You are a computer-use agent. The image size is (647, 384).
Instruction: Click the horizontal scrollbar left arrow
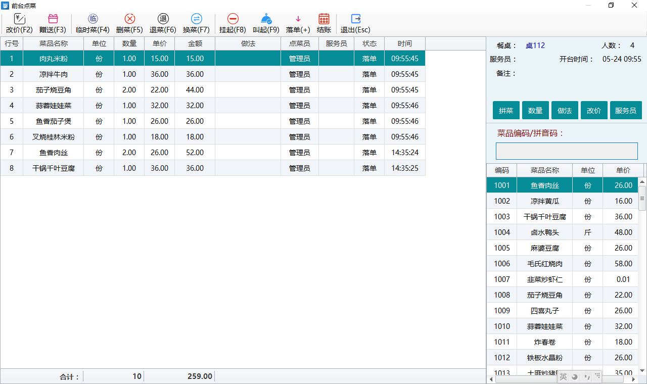(x=490, y=379)
